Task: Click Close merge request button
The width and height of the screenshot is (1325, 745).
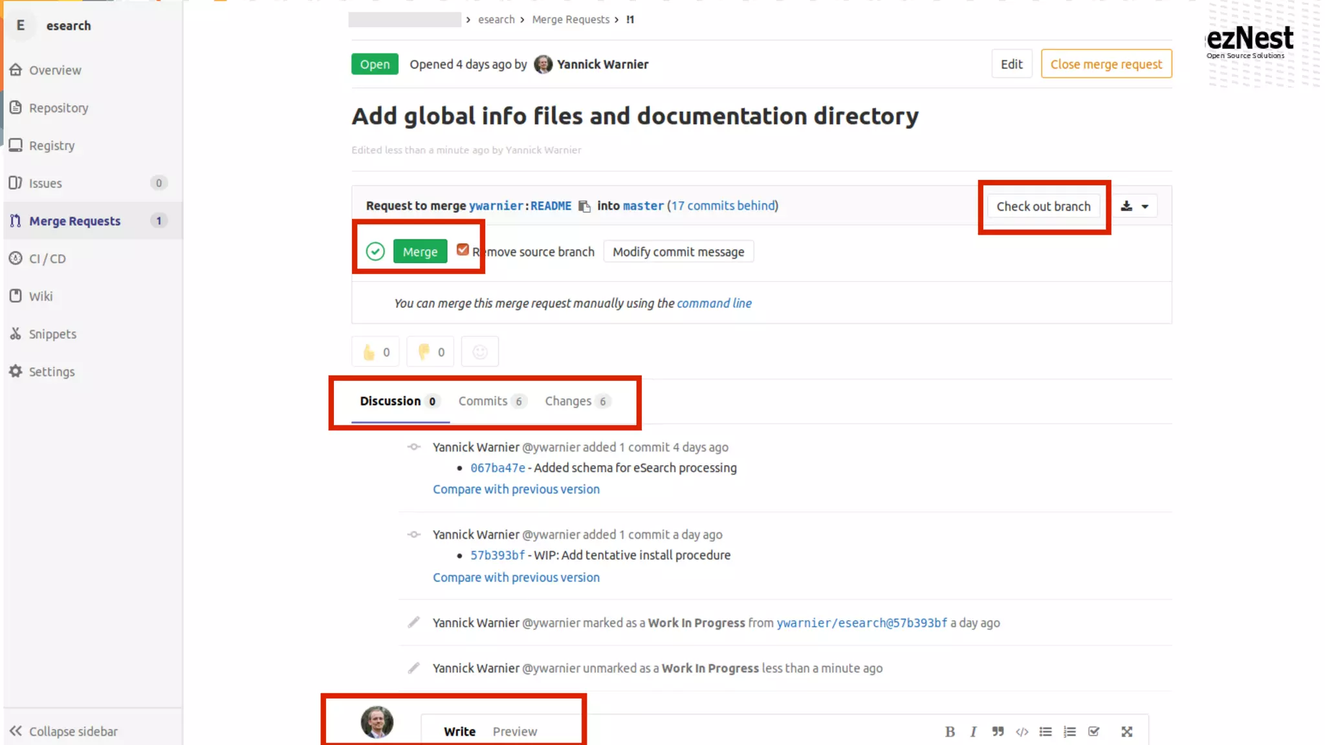Action: tap(1106, 64)
